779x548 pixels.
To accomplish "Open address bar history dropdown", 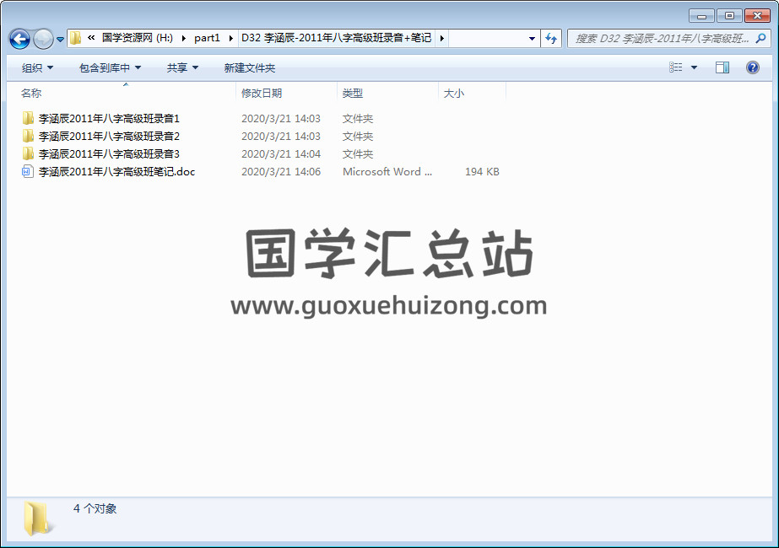I will pyautogui.click(x=532, y=38).
